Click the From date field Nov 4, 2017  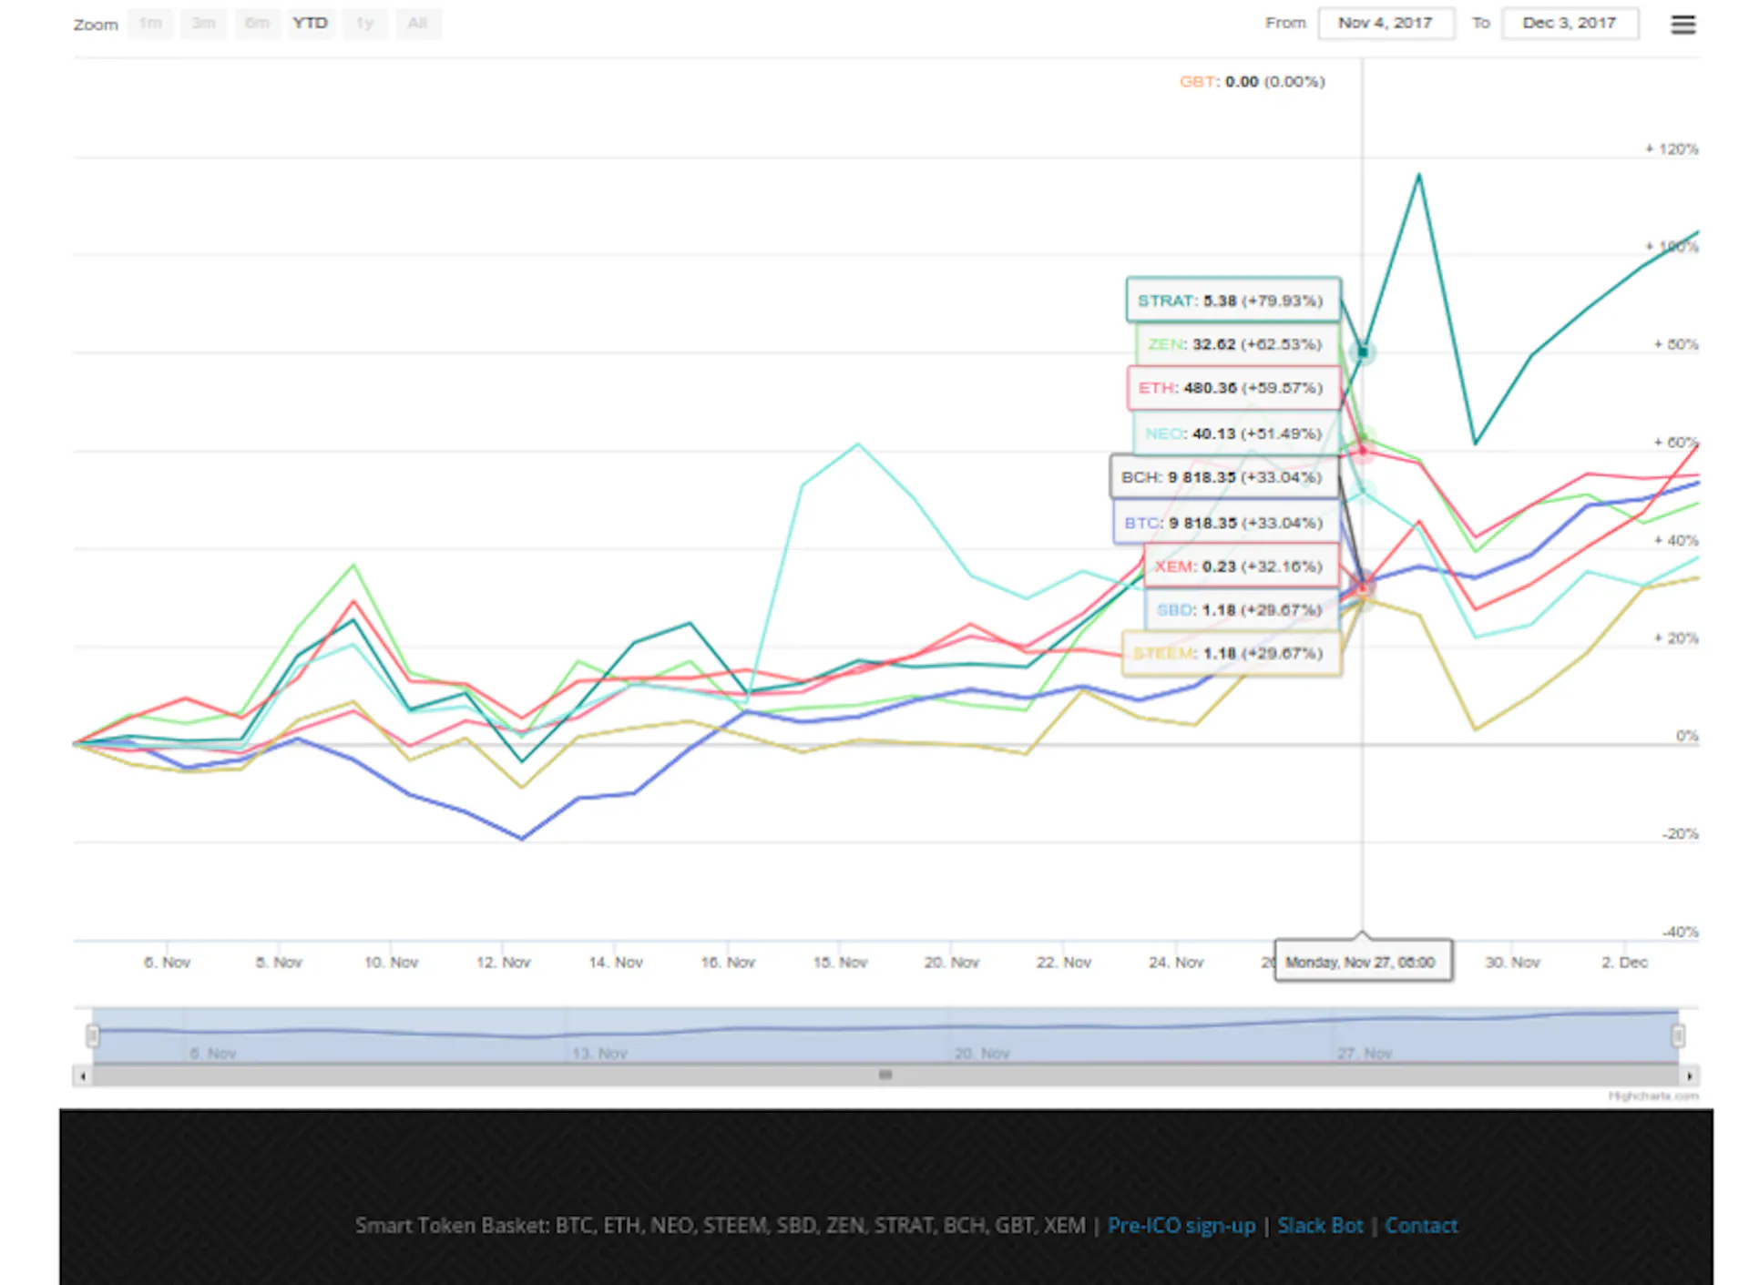point(1386,24)
